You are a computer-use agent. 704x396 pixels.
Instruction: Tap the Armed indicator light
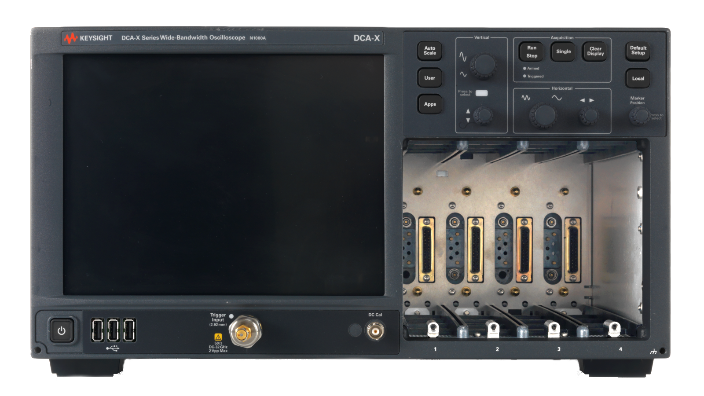(524, 68)
